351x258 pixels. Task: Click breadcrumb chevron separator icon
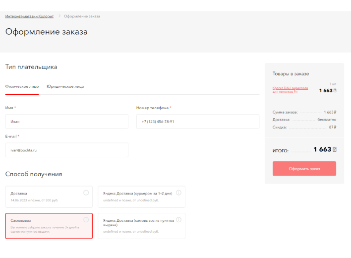(59, 16)
